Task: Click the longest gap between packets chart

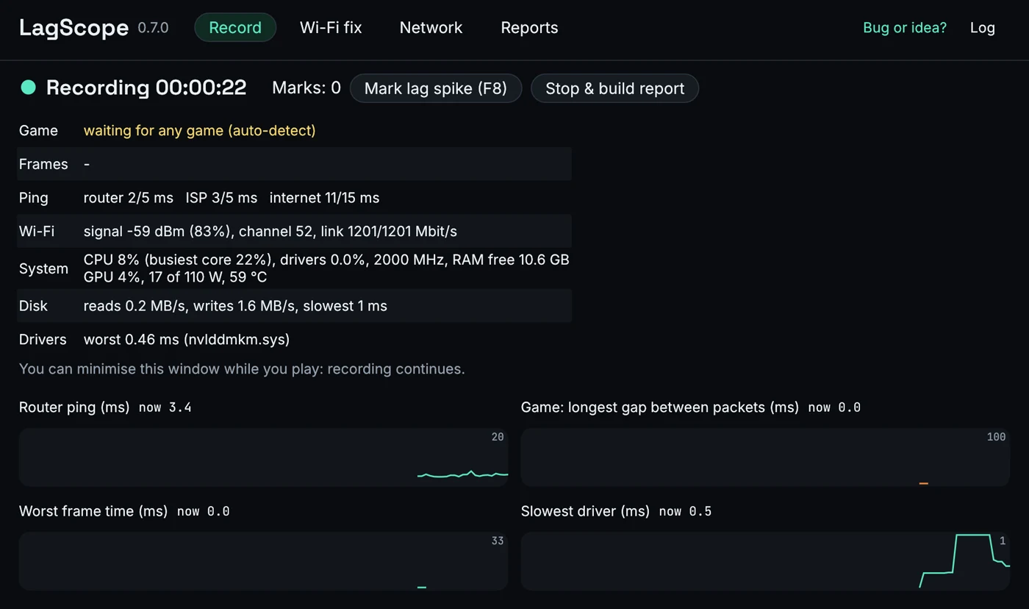Action: point(765,457)
